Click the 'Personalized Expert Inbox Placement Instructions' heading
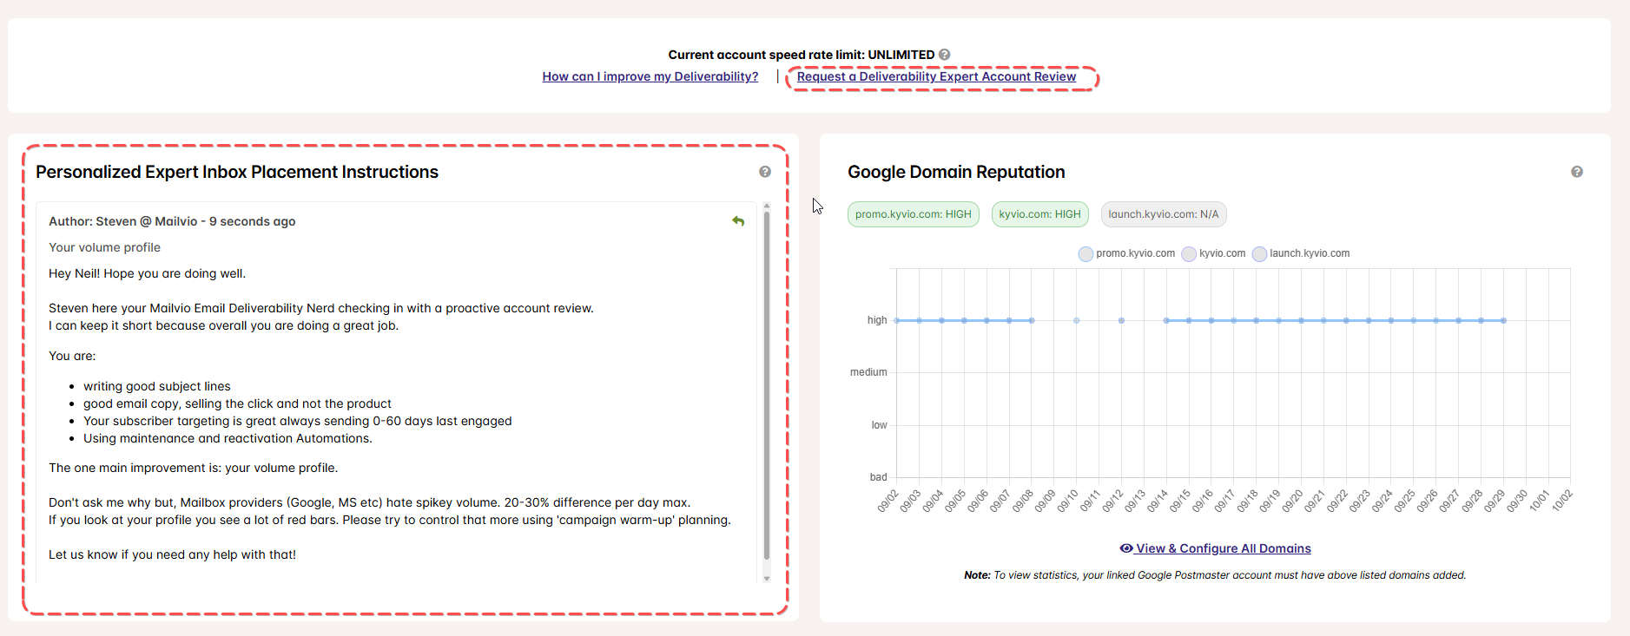This screenshot has width=1630, height=636. point(237,172)
